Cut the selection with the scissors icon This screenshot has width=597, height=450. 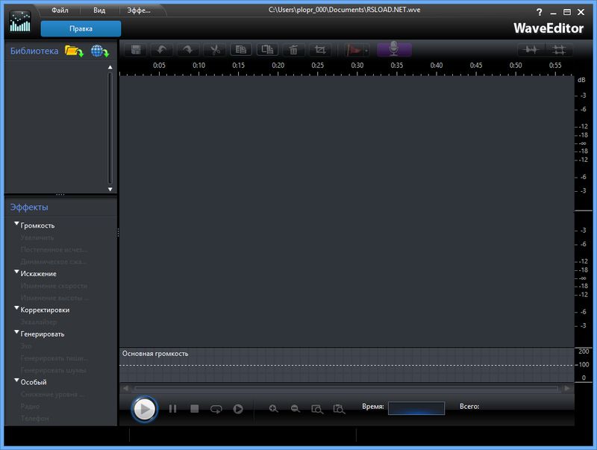(x=215, y=49)
